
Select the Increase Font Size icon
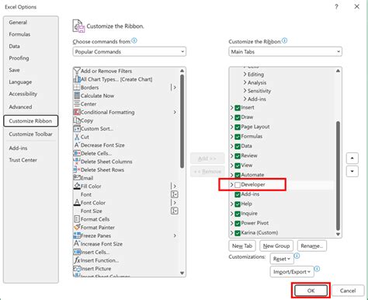(x=77, y=244)
